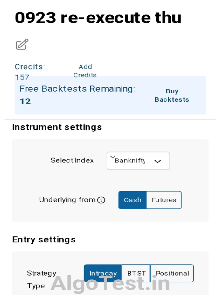Click the AlgoTest.in watermark logo
221x295 pixels.
click(110, 283)
